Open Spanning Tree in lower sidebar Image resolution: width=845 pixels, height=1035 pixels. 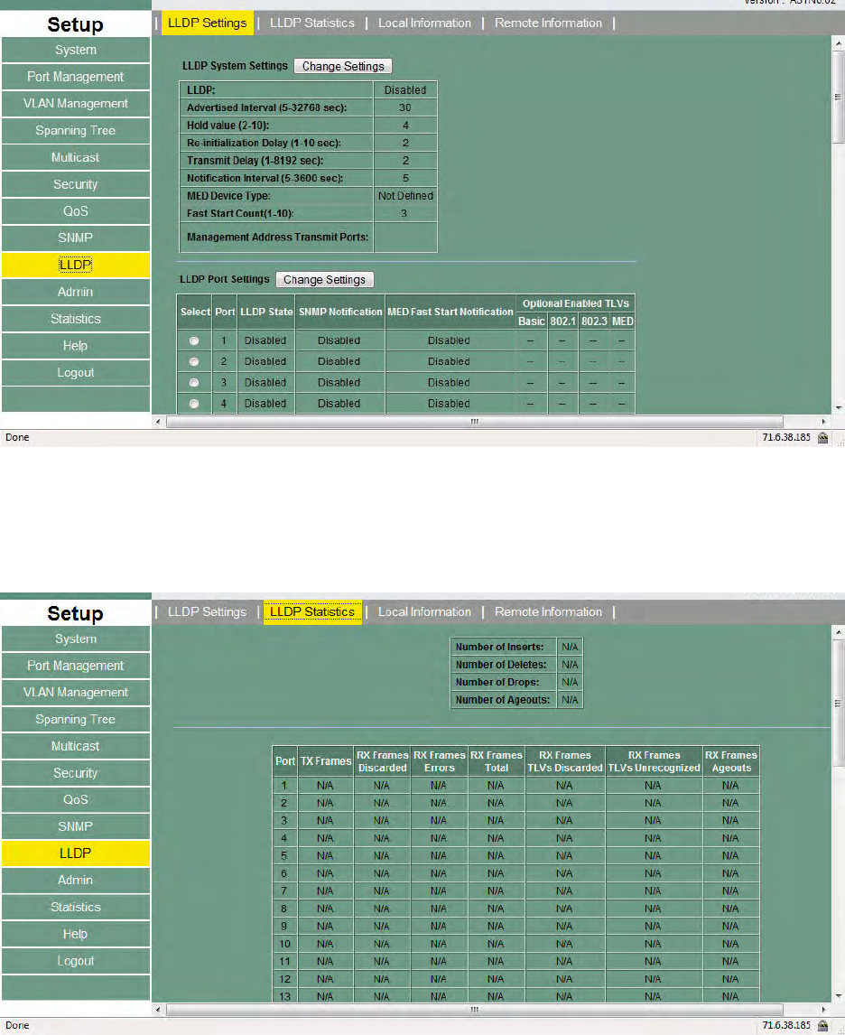[76, 720]
